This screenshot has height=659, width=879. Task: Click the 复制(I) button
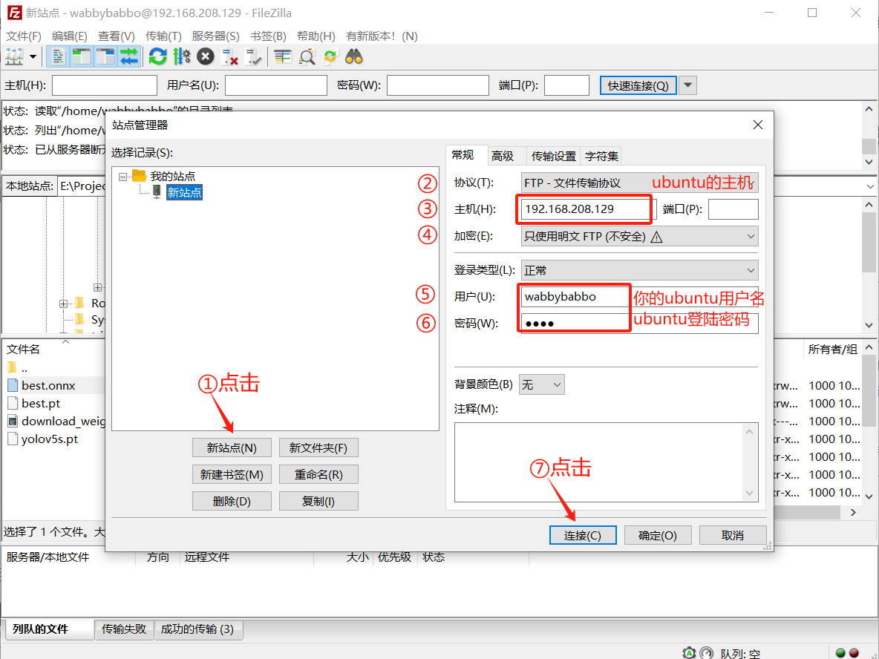pyautogui.click(x=318, y=501)
